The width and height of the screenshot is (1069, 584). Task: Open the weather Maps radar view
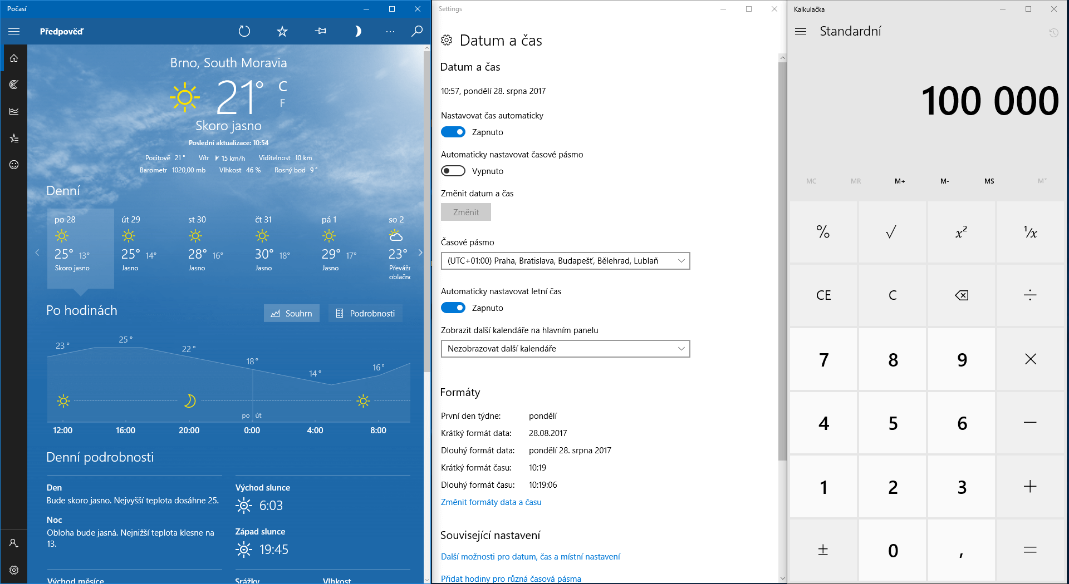(x=14, y=85)
